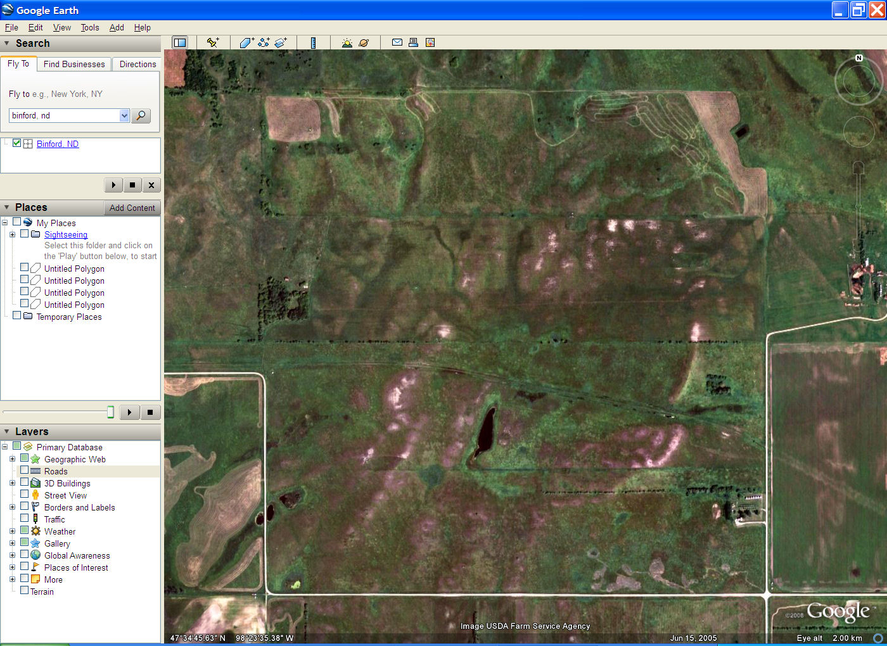The image size is (887, 646).
Task: Toggle the sunlight icon
Action: click(x=347, y=42)
